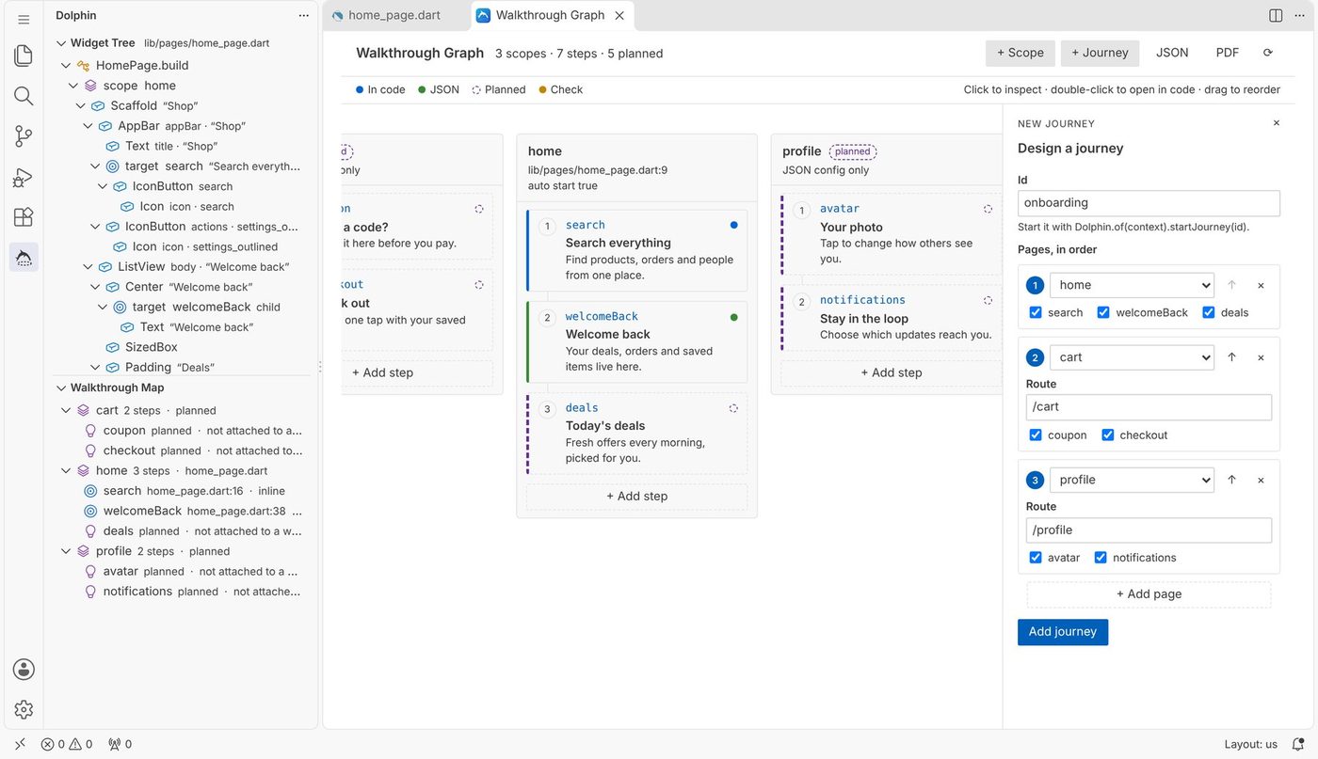Close the New Journey panel
The width and height of the screenshot is (1318, 759).
[x=1277, y=123]
